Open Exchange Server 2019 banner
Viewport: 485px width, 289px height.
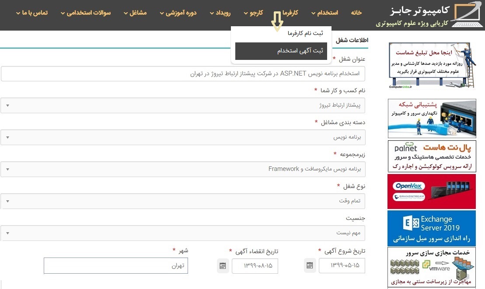coord(432,228)
